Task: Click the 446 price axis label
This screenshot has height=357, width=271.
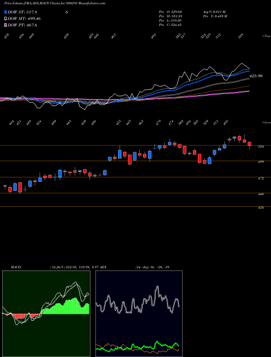Action: [x=261, y=194]
